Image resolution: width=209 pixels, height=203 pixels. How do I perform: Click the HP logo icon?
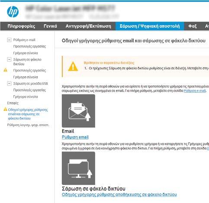point(13,12)
